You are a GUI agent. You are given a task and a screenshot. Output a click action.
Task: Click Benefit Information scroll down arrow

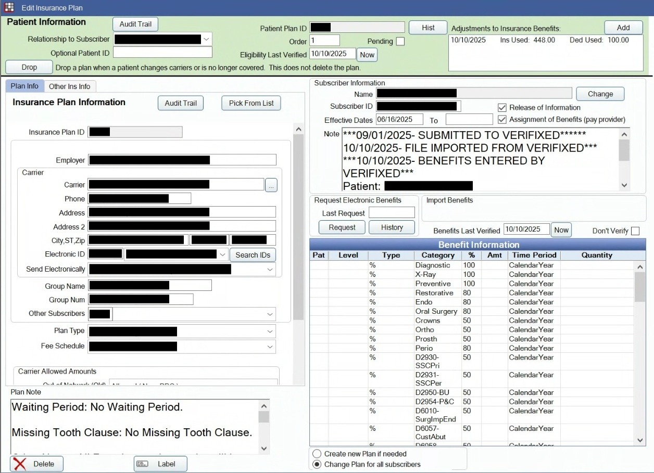pos(640,440)
